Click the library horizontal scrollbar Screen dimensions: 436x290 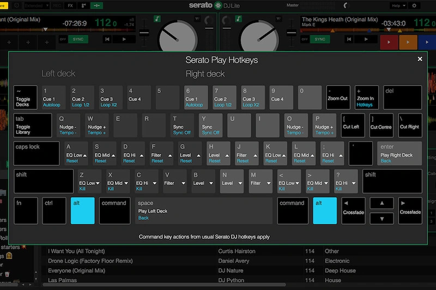(x=164, y=285)
